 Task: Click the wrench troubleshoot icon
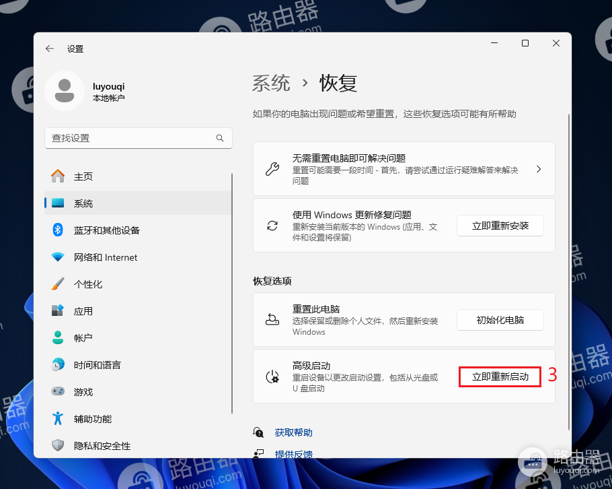[x=272, y=169]
